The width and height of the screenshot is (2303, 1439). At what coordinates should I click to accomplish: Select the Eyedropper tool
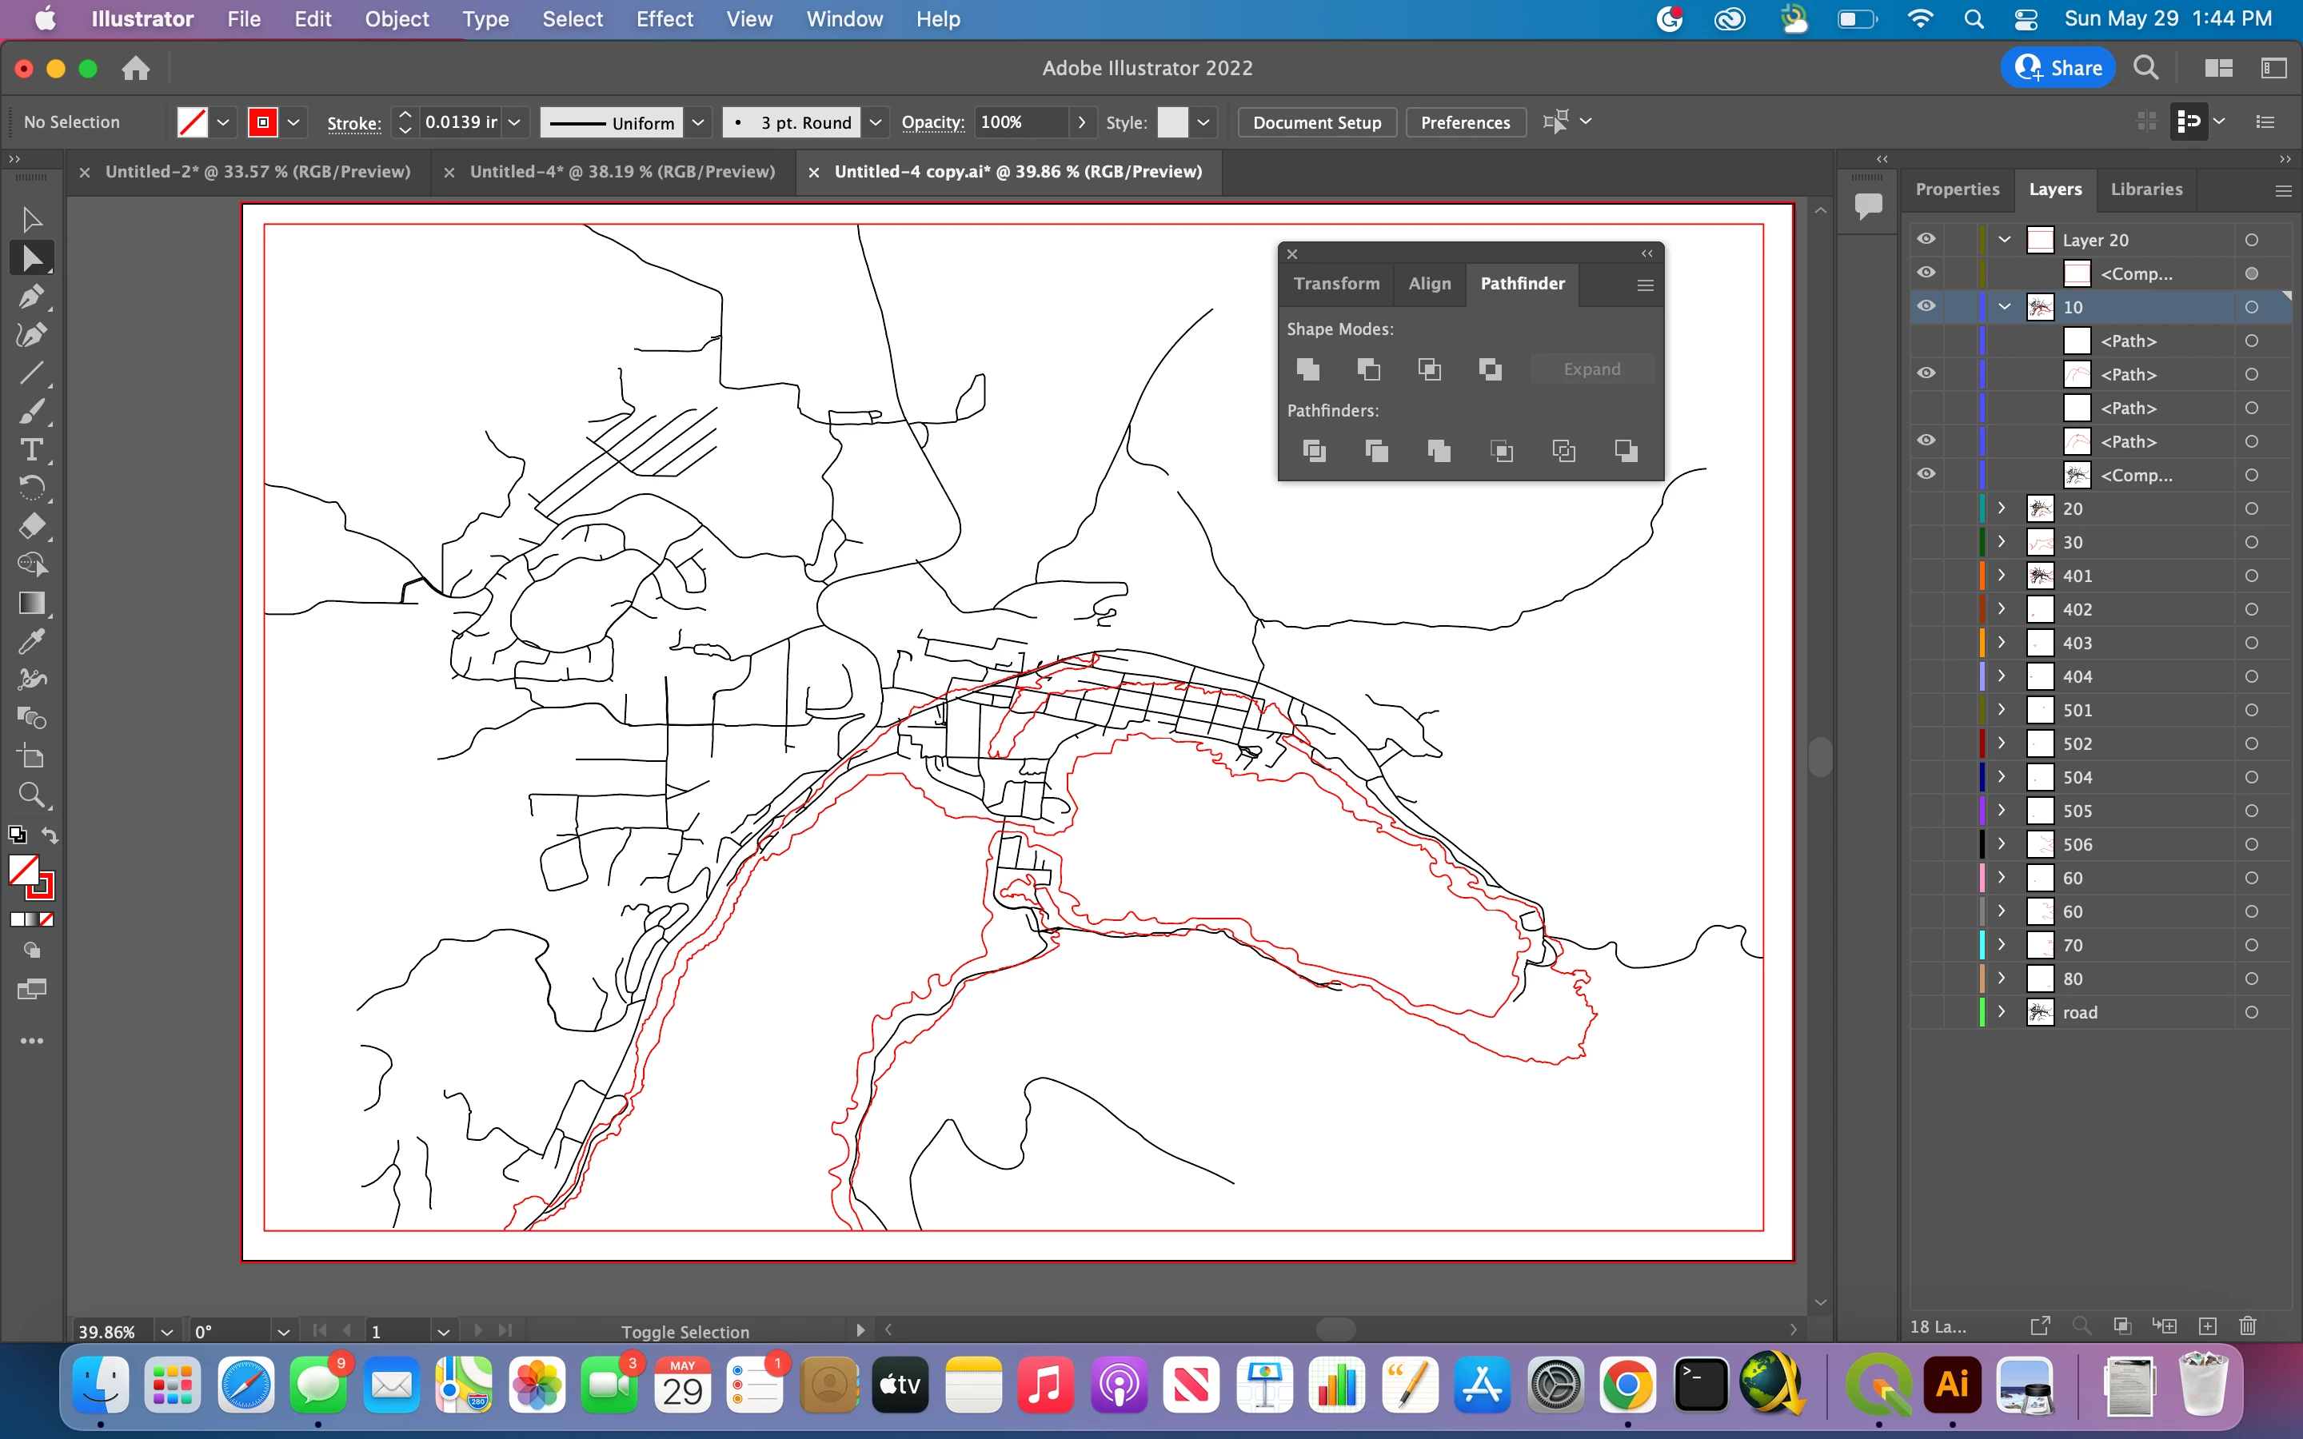click(30, 641)
